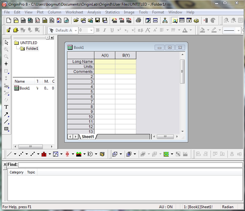Select the Arrow drawing tool
The image size is (245, 211).
point(6,114)
